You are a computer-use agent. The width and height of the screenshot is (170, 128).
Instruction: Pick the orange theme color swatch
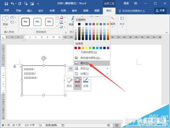(108, 24)
